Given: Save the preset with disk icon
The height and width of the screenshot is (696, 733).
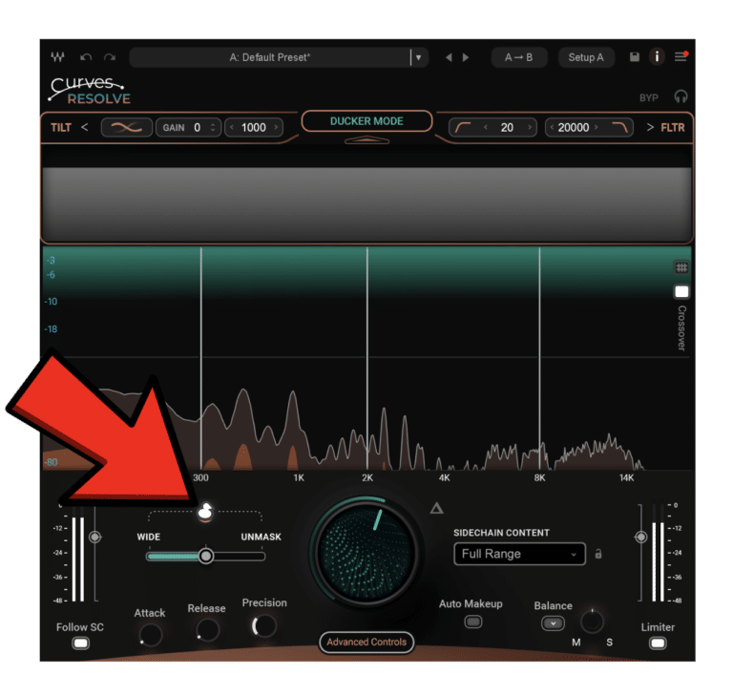Looking at the screenshot, I should [635, 57].
